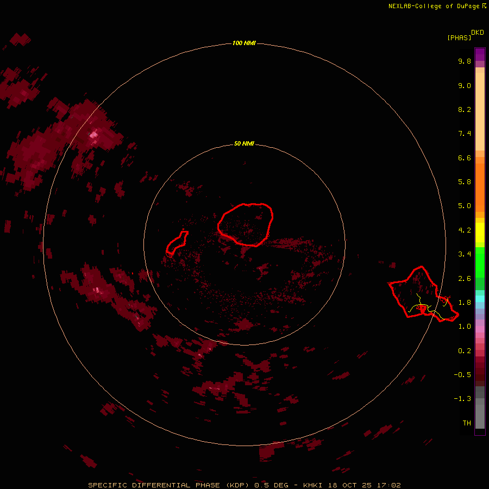489x489 pixels.
Task: Click the 5.0 value on the color scale
Action: [x=465, y=206]
